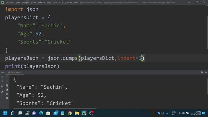The height and width of the screenshot is (117, 208).
Task: Open the File menu
Action: pyautogui.click(x=7, y=3)
